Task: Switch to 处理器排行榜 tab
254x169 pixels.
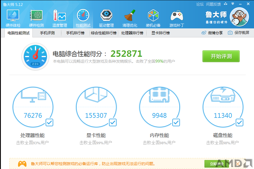Action: click(132, 33)
